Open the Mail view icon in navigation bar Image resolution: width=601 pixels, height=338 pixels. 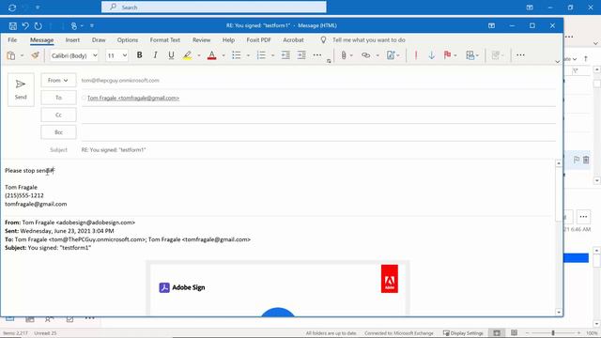(x=10, y=319)
